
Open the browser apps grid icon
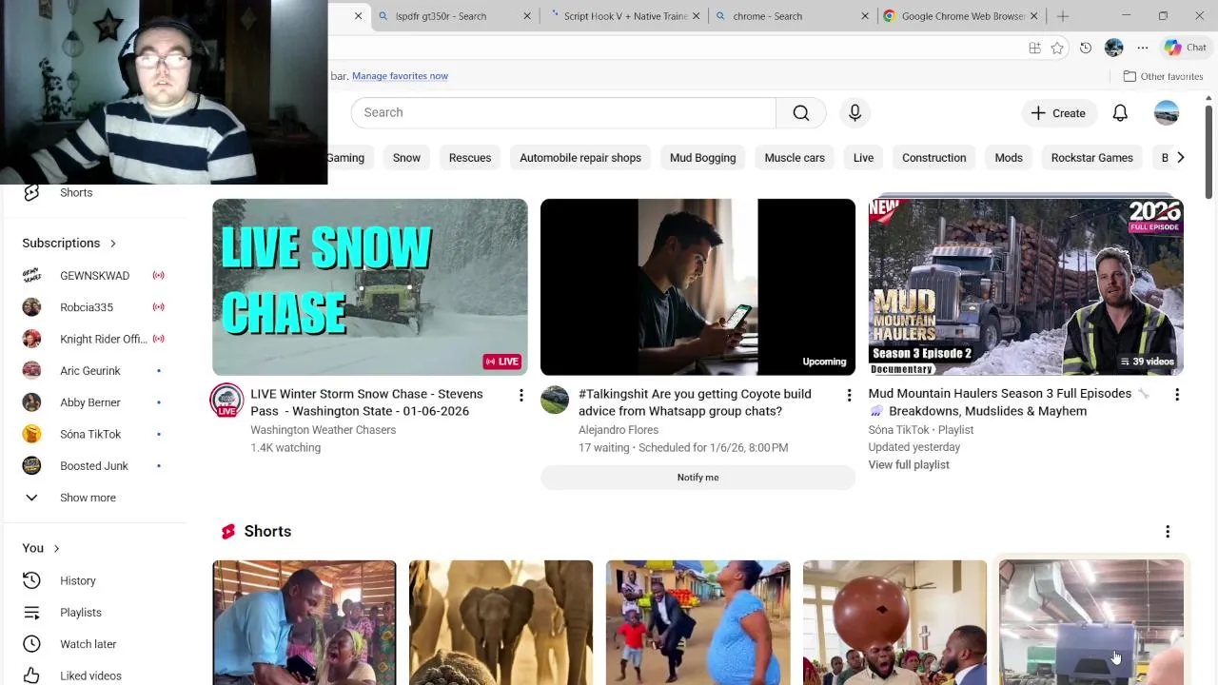coord(1034,48)
